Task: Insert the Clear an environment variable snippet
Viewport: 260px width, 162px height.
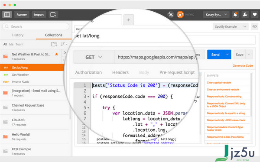Action: 223,90
